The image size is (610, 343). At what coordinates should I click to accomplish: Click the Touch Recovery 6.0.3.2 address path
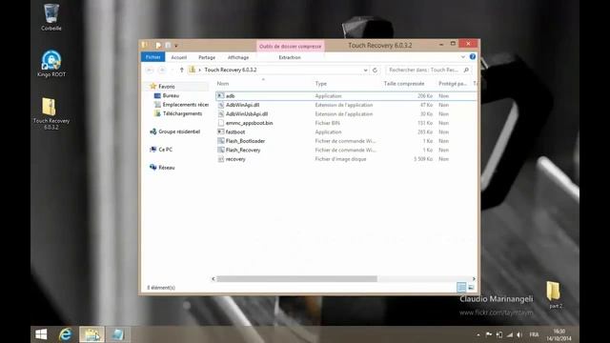pos(231,70)
